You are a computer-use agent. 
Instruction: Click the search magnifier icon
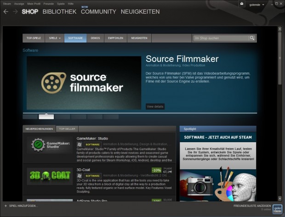[252, 38]
